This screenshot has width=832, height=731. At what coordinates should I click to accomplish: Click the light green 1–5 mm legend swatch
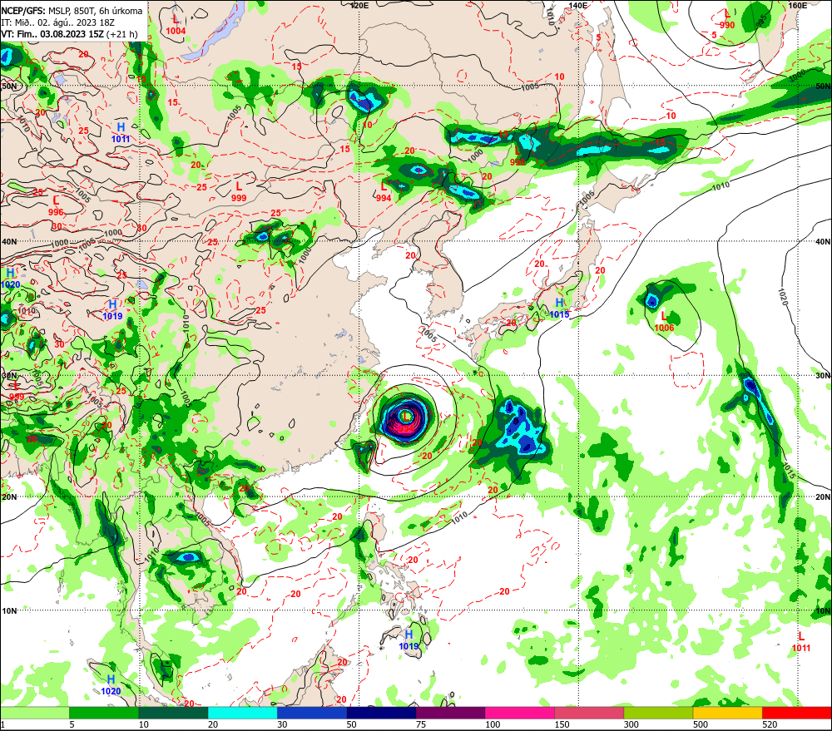[34, 713]
